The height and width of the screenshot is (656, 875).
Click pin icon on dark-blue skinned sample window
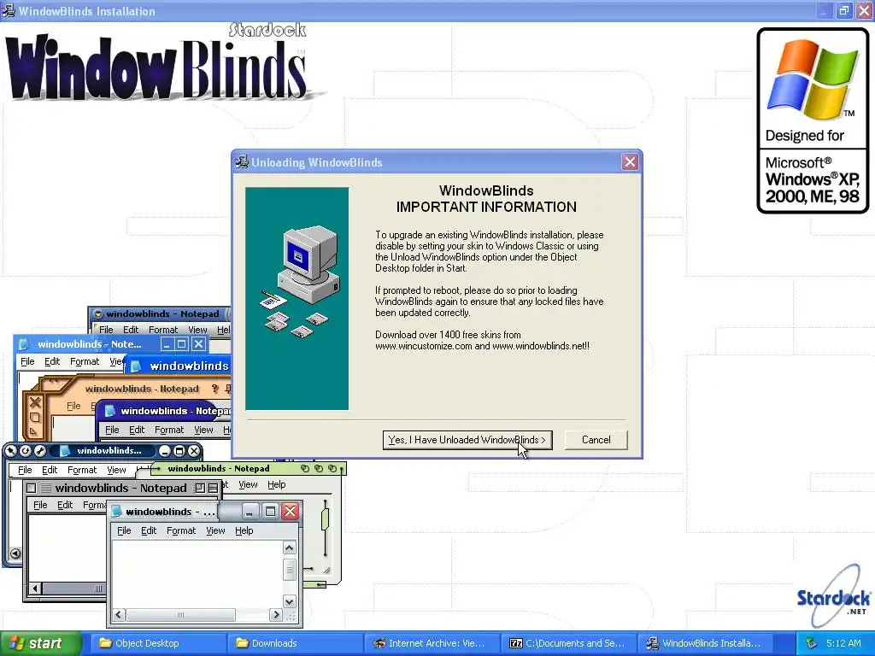11,451
